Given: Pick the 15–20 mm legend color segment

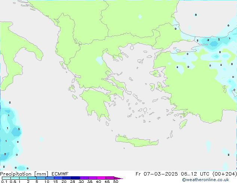Looking at the screenshot, I should 58,178.
